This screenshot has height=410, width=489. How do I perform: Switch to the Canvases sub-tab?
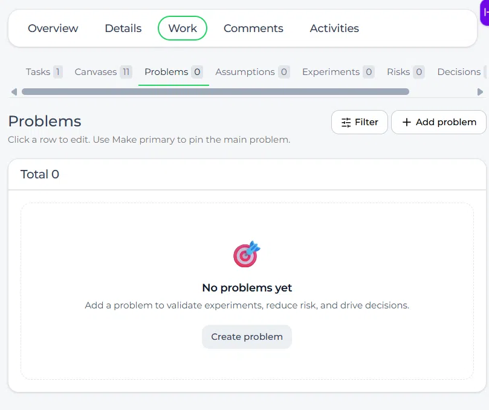click(103, 72)
